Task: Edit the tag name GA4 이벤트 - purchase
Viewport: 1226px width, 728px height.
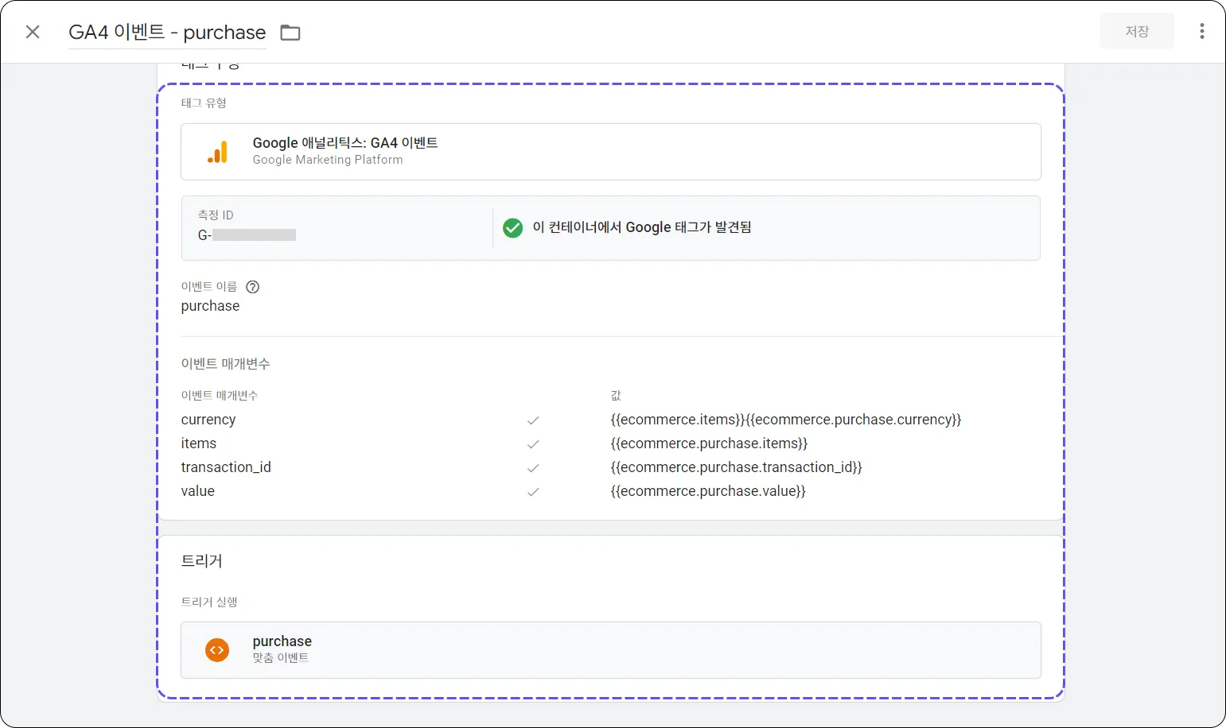Action: [167, 32]
